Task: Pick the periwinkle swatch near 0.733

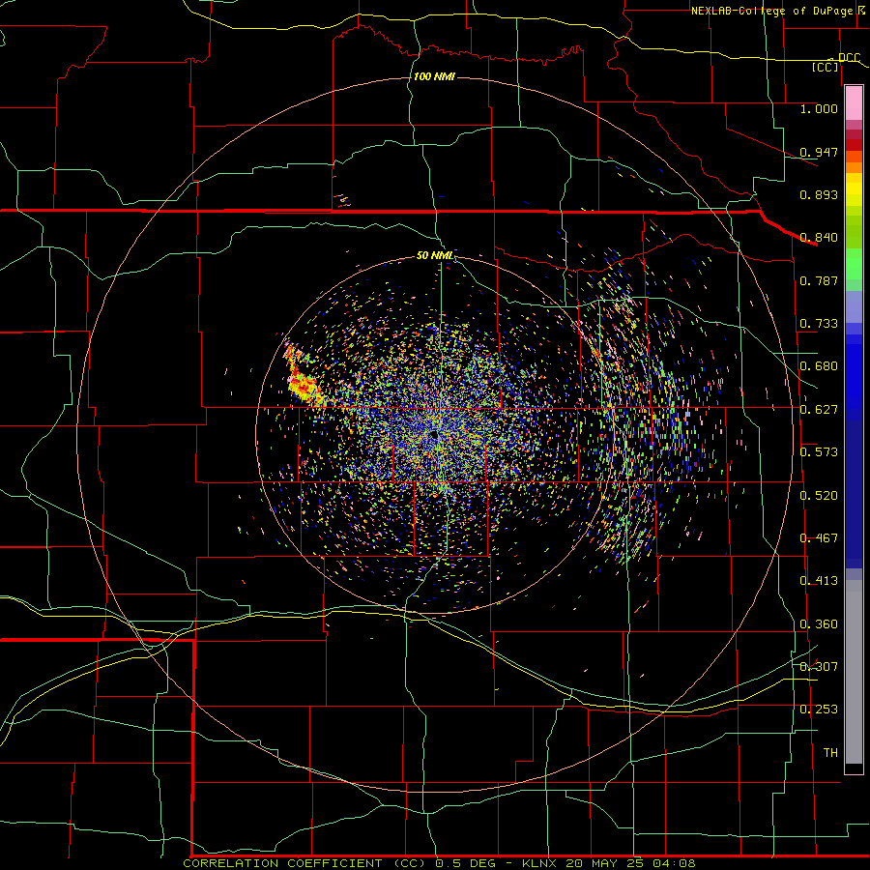Action: coord(854,307)
